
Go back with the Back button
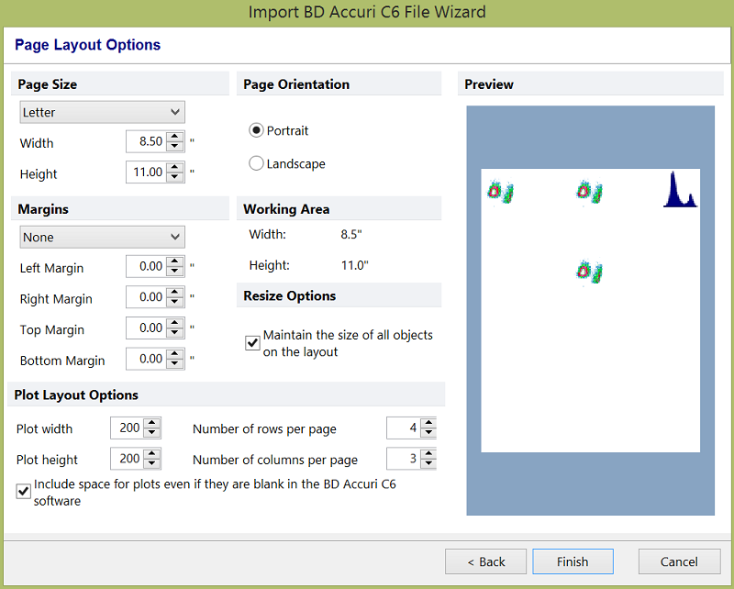pyautogui.click(x=486, y=561)
